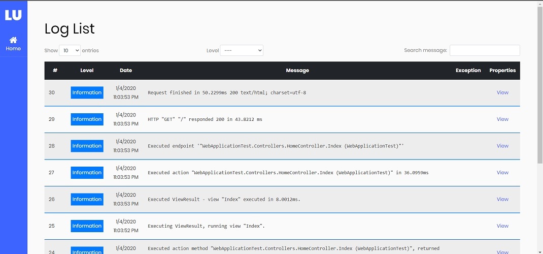Viewport: 543px width, 254px height.
Task: Click the Message column header
Action: coord(297,70)
